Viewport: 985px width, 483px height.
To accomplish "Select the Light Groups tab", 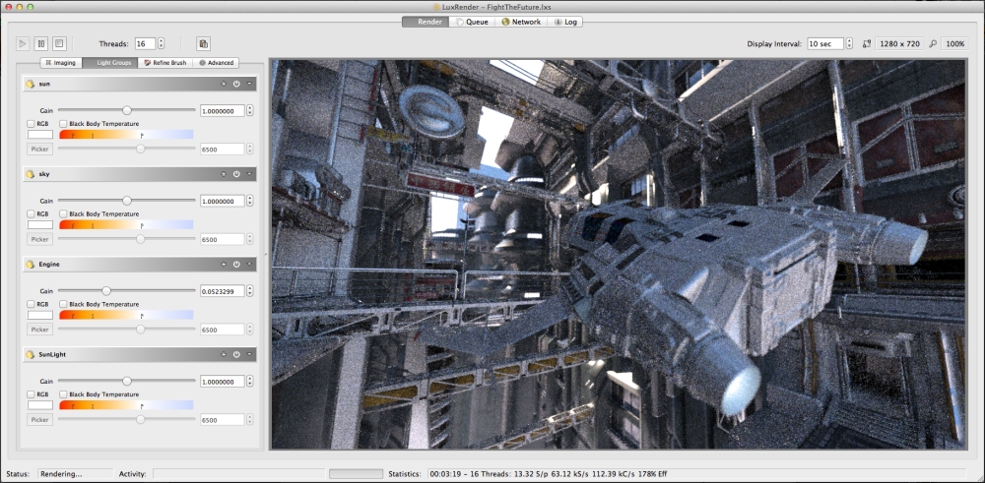I will click(110, 63).
